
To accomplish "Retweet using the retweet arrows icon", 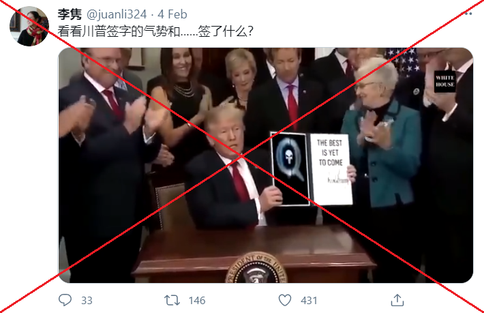I will point(172,300).
